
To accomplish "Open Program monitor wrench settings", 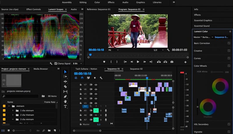I will 168,50.
